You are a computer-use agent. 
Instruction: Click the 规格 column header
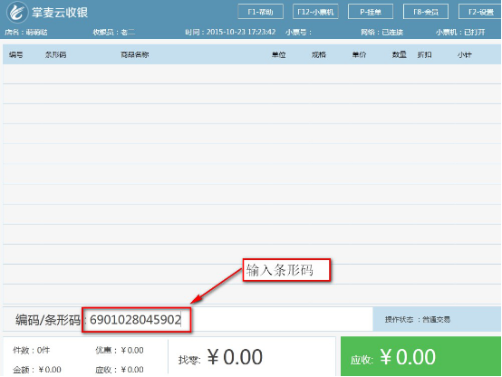319,54
